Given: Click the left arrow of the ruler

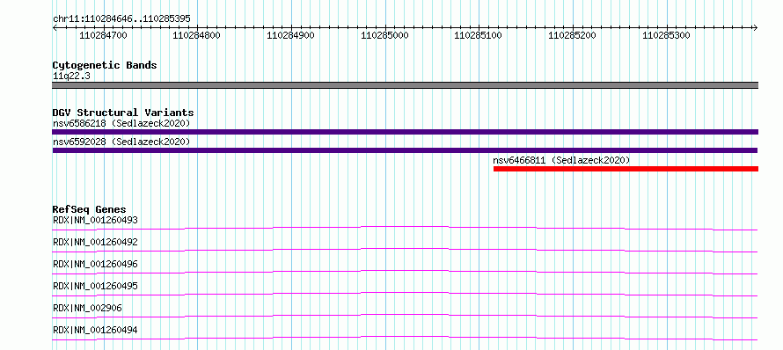Looking at the screenshot, I should point(55,27).
